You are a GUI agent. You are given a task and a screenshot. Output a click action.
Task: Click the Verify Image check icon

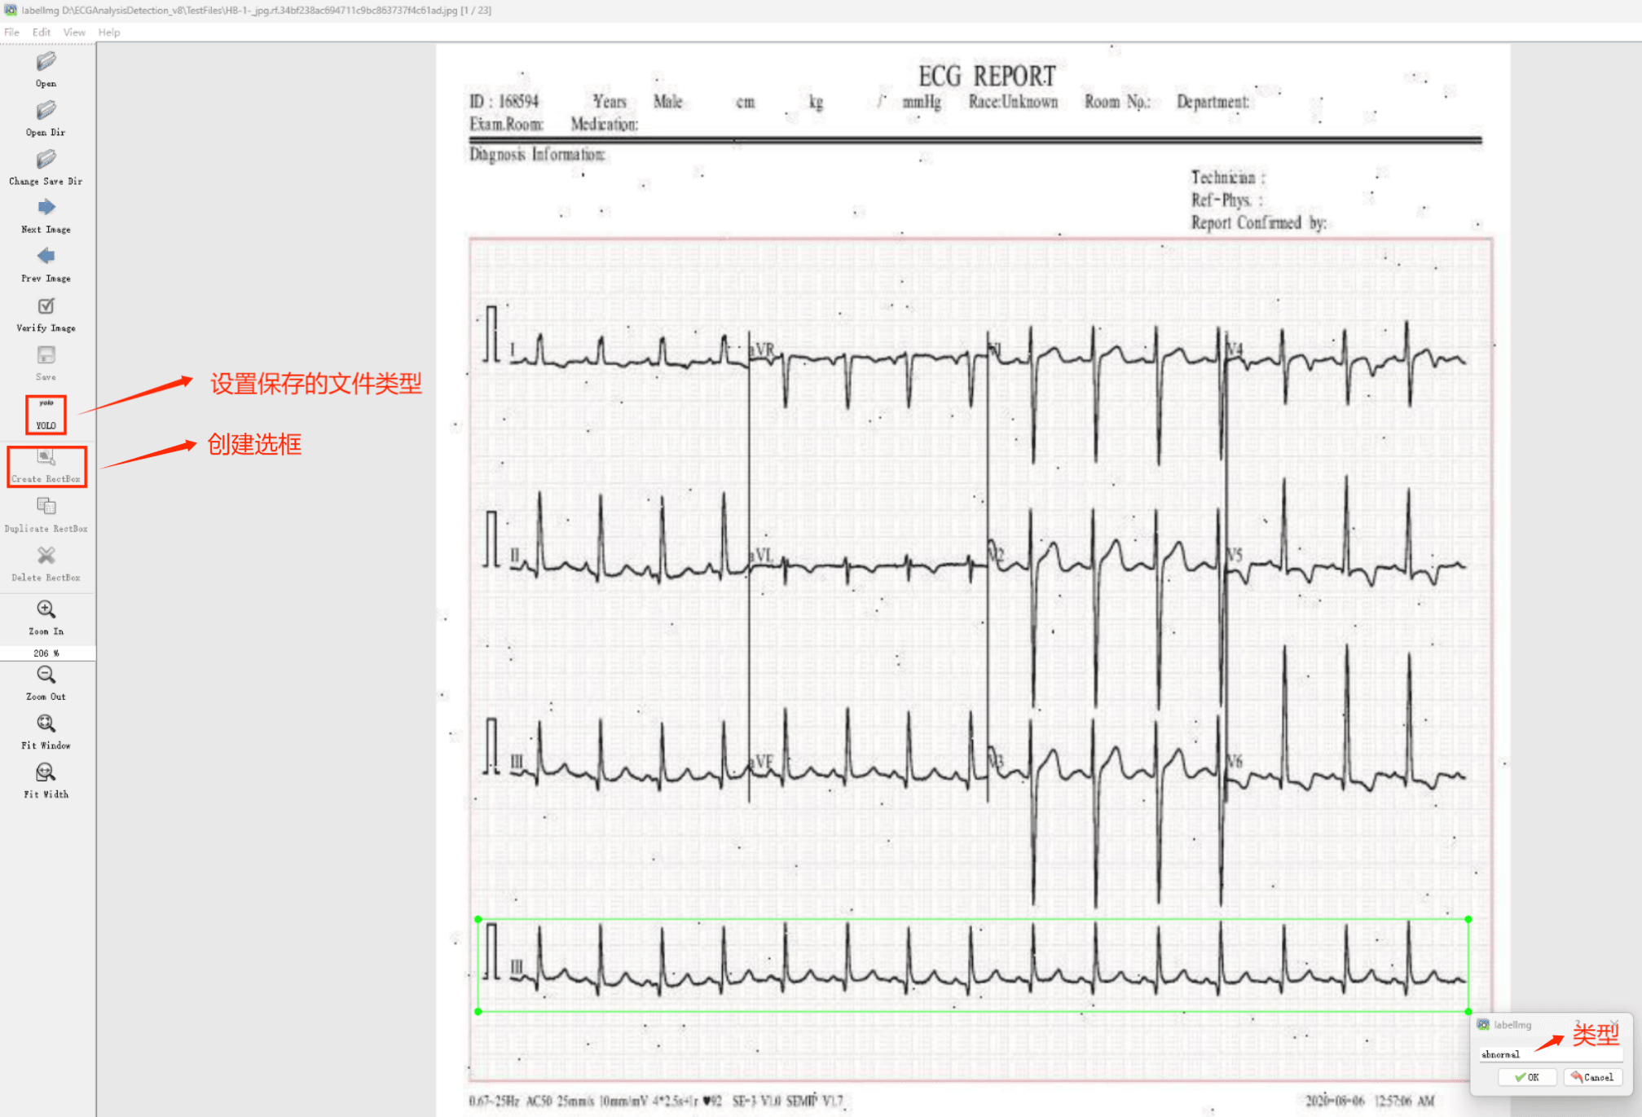click(46, 307)
